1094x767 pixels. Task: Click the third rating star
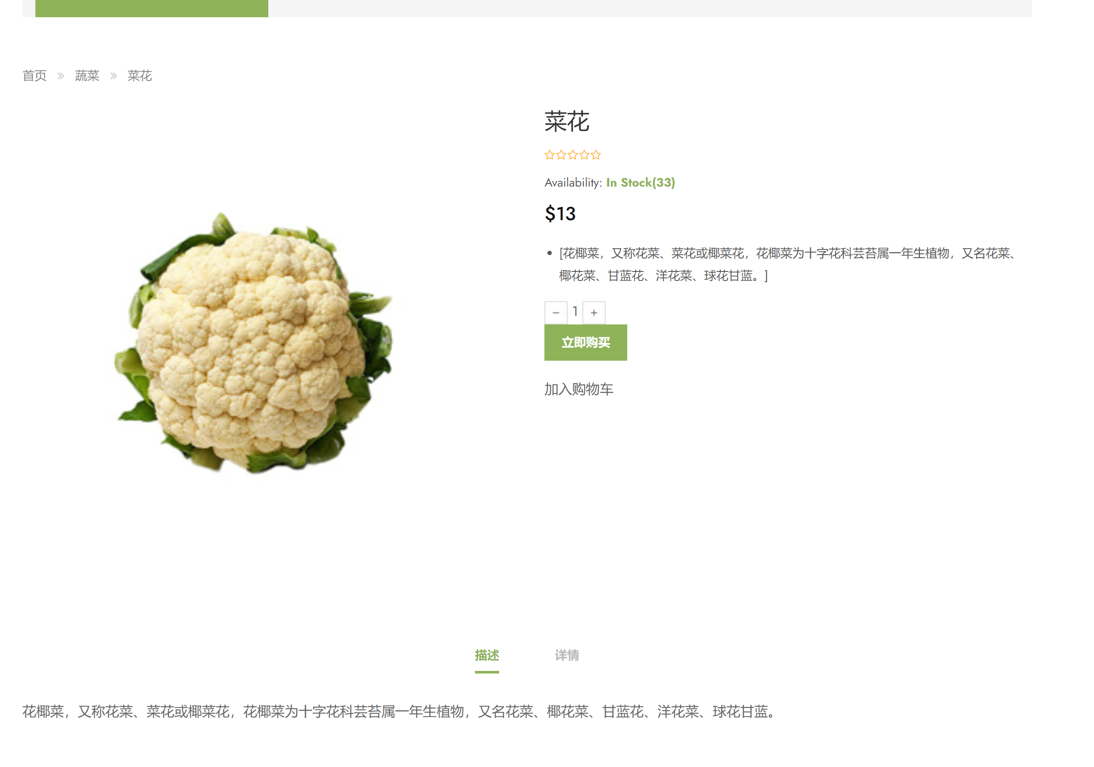(573, 155)
